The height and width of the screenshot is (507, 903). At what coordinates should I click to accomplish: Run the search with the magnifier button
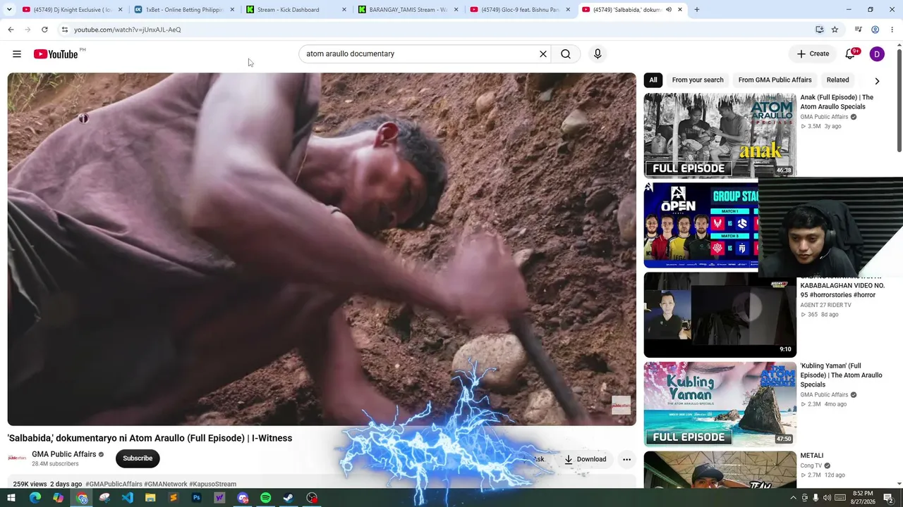click(566, 54)
